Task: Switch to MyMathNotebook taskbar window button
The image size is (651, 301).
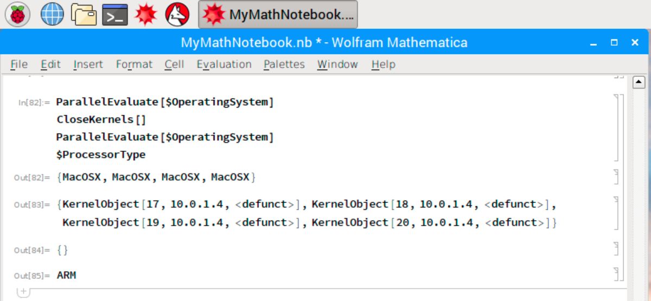Action: 278,15
